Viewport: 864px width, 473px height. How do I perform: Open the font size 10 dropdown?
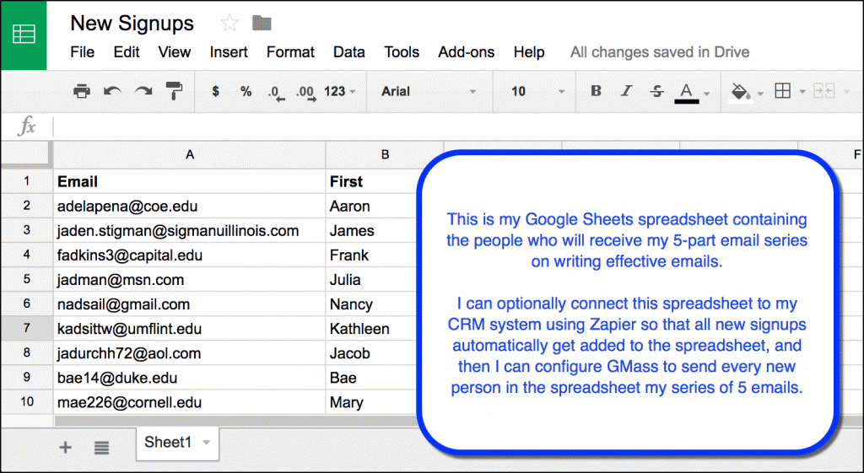pyautogui.click(x=531, y=91)
